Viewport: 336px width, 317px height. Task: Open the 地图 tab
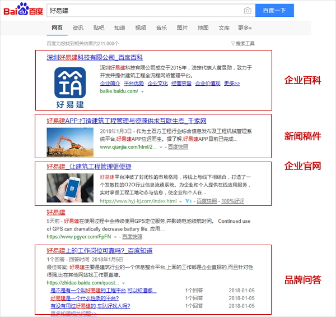coord(203,27)
